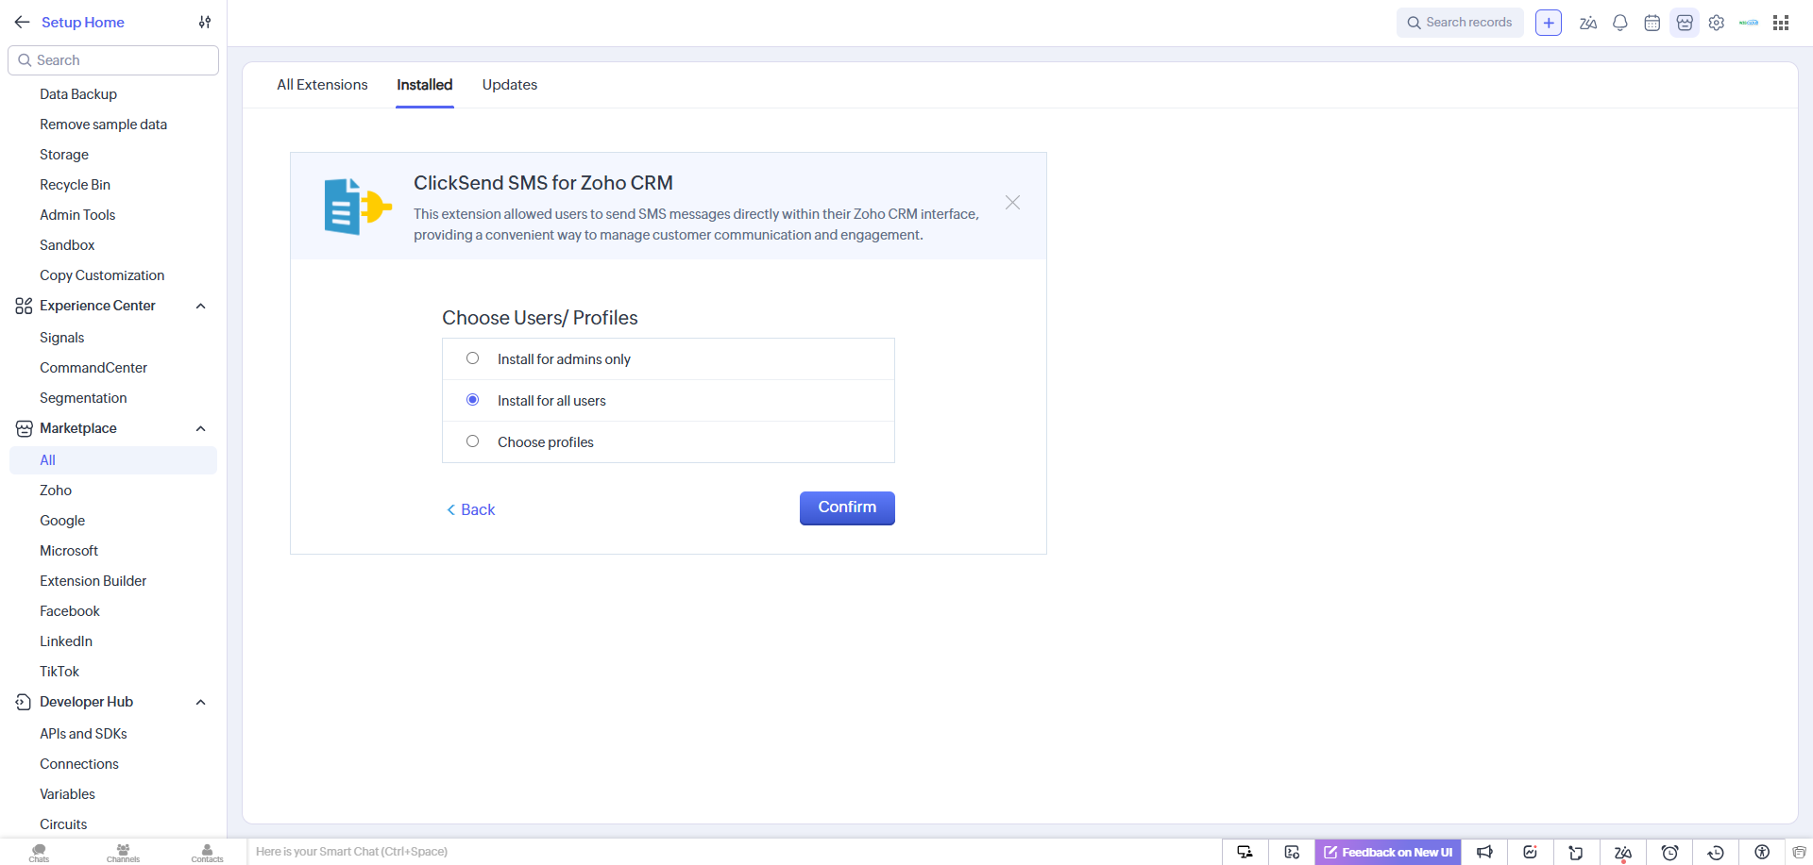The image size is (1813, 865).
Task: Collapse the Developer Hub section
Action: click(200, 702)
